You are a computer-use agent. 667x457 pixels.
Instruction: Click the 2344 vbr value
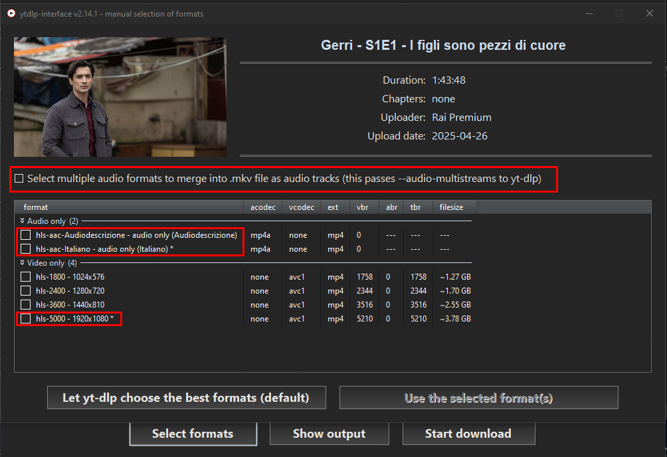365,291
